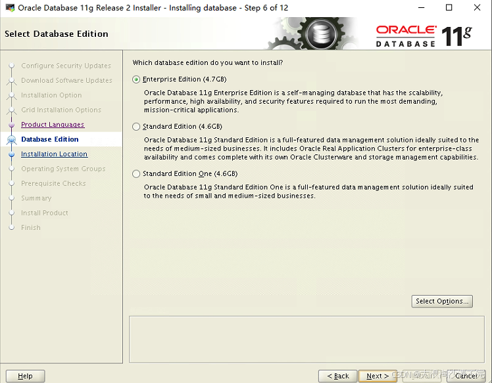Click the Install Product step
This screenshot has width=492, height=383.
[x=45, y=213]
